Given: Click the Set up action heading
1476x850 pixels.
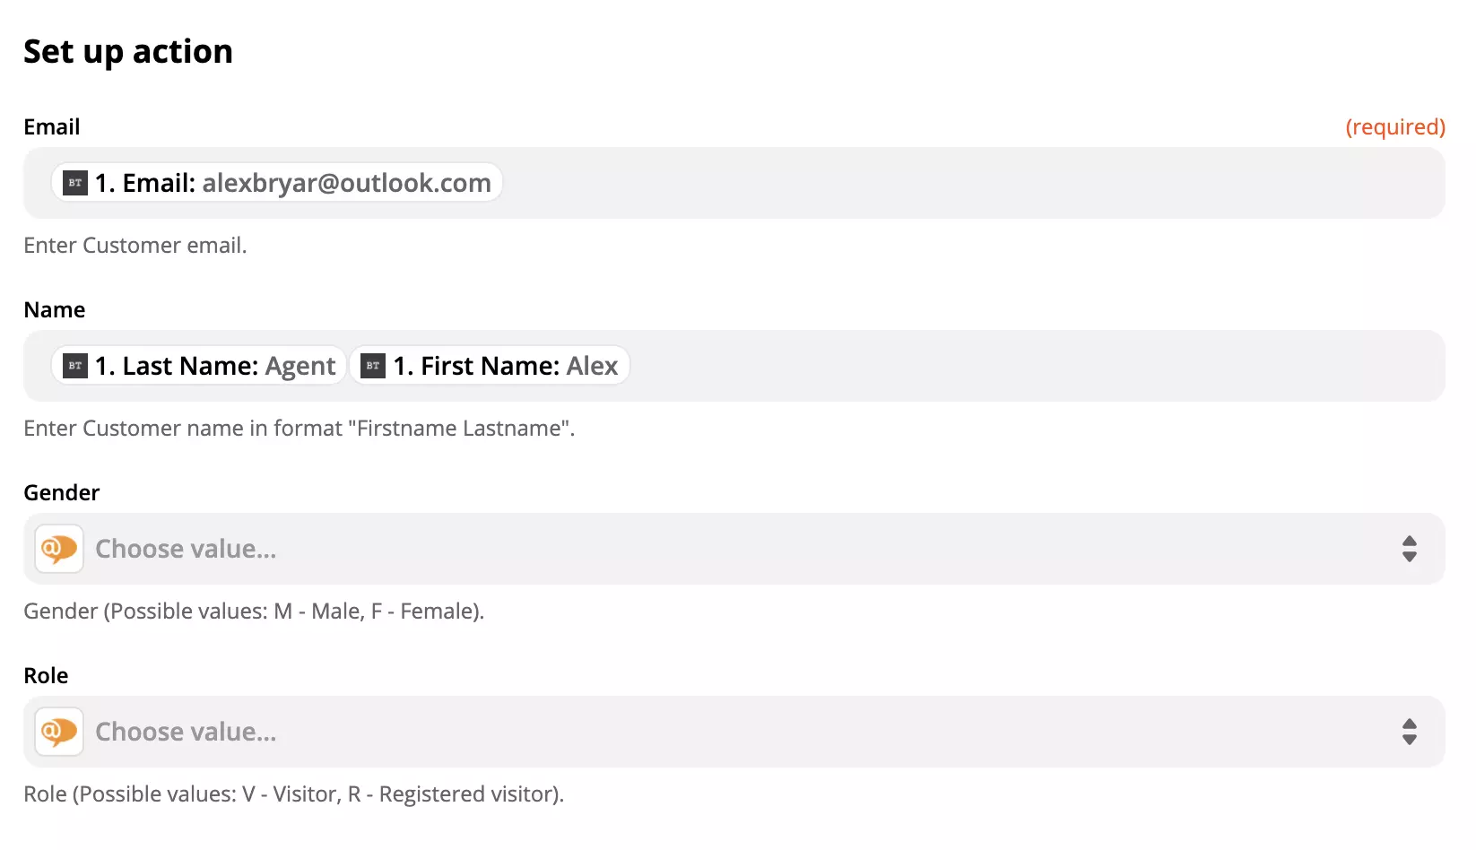Looking at the screenshot, I should coord(128,51).
